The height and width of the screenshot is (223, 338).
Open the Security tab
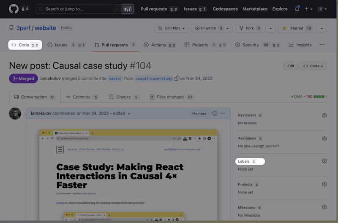(x=258, y=45)
